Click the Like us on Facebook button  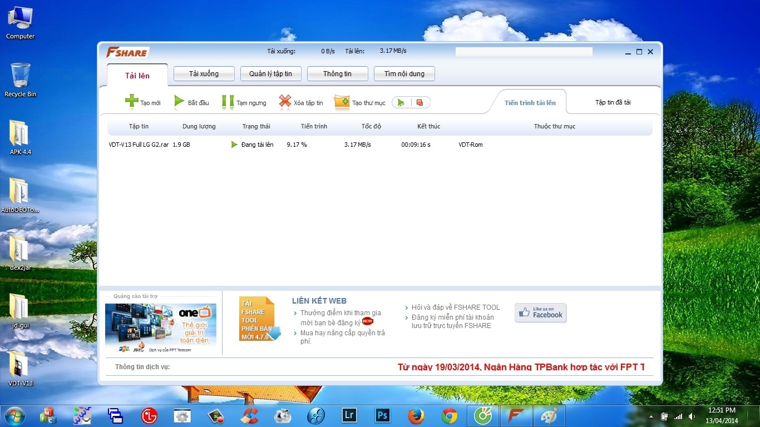540,313
